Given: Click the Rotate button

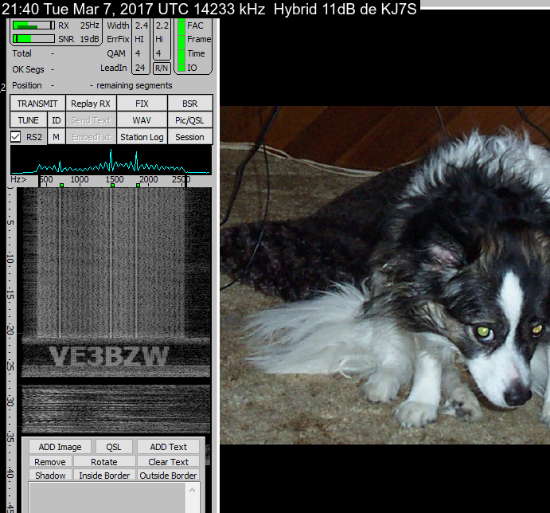Looking at the screenshot, I should click(104, 462).
